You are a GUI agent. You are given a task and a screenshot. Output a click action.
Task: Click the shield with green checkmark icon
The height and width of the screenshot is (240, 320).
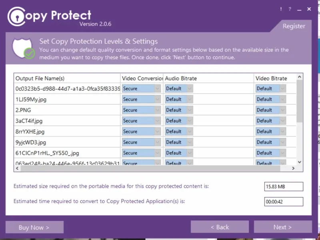click(x=24, y=48)
